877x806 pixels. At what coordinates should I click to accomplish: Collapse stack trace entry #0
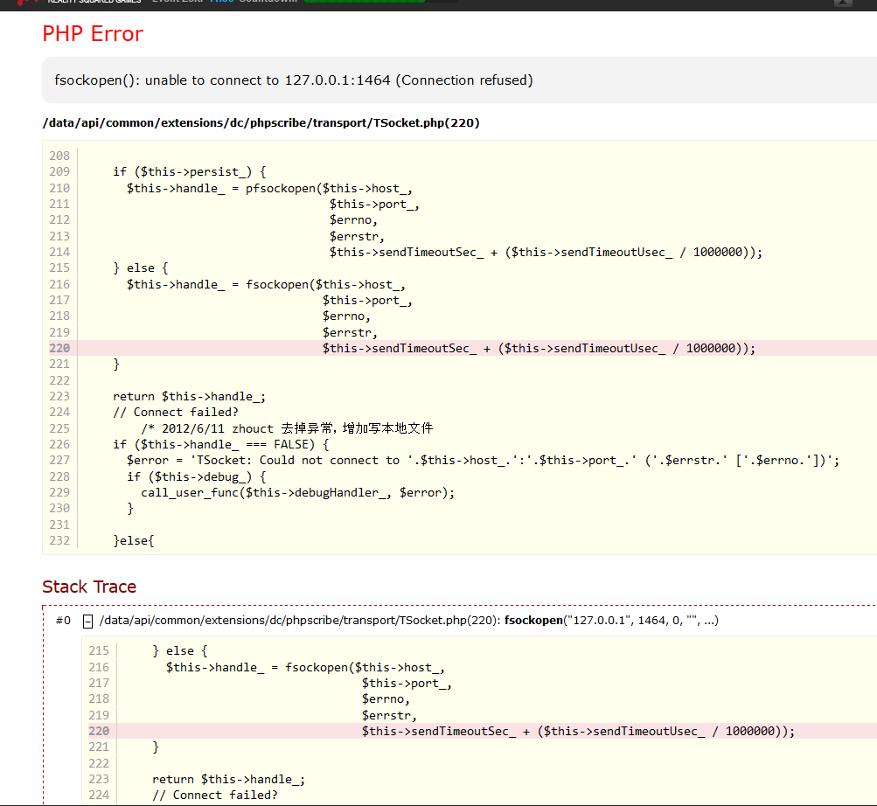point(87,621)
